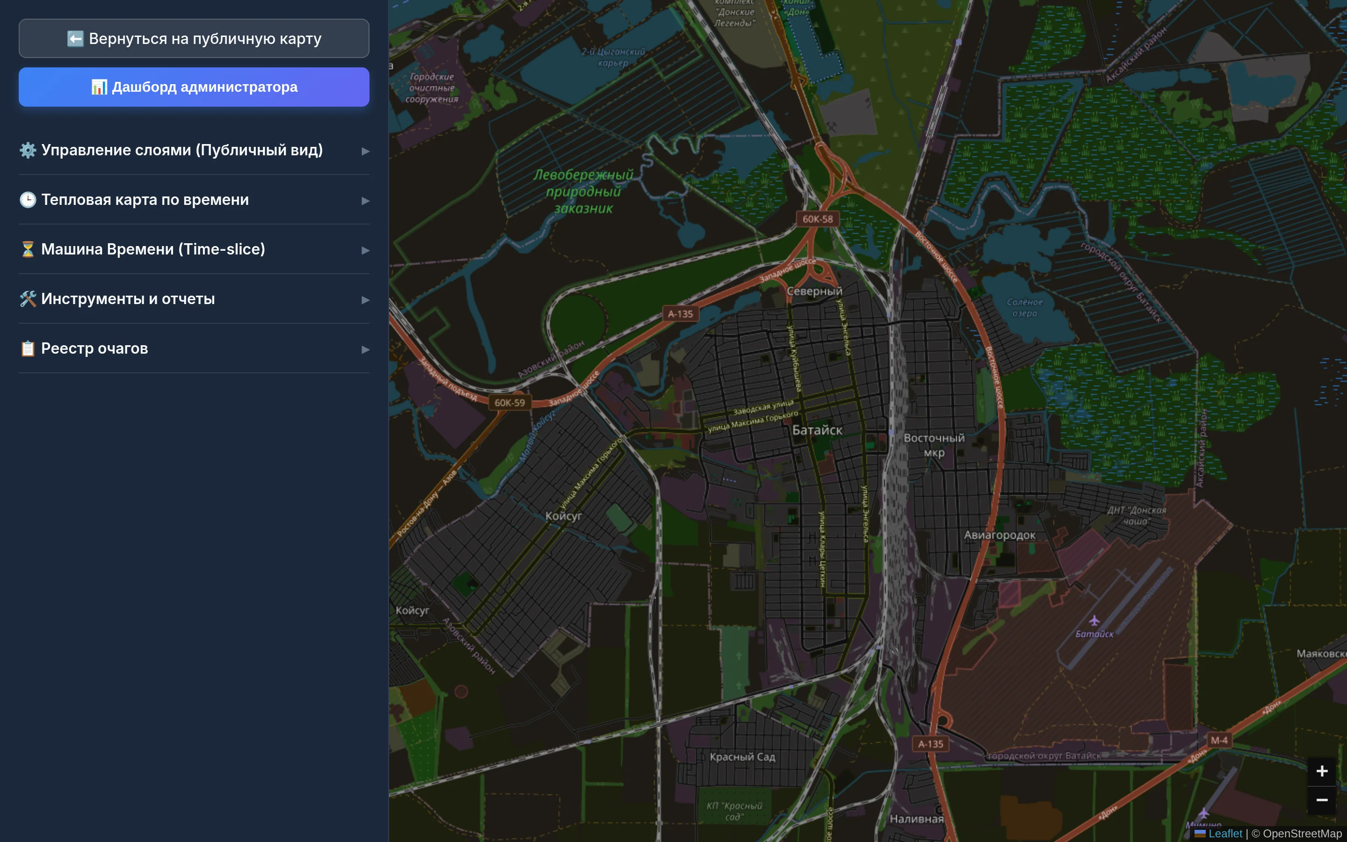
Task: Expand arrow for Реестр очагов section
Action: 365,349
